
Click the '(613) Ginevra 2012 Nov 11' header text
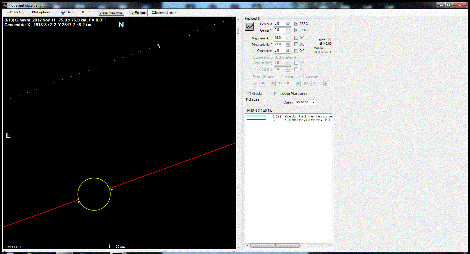pos(30,20)
